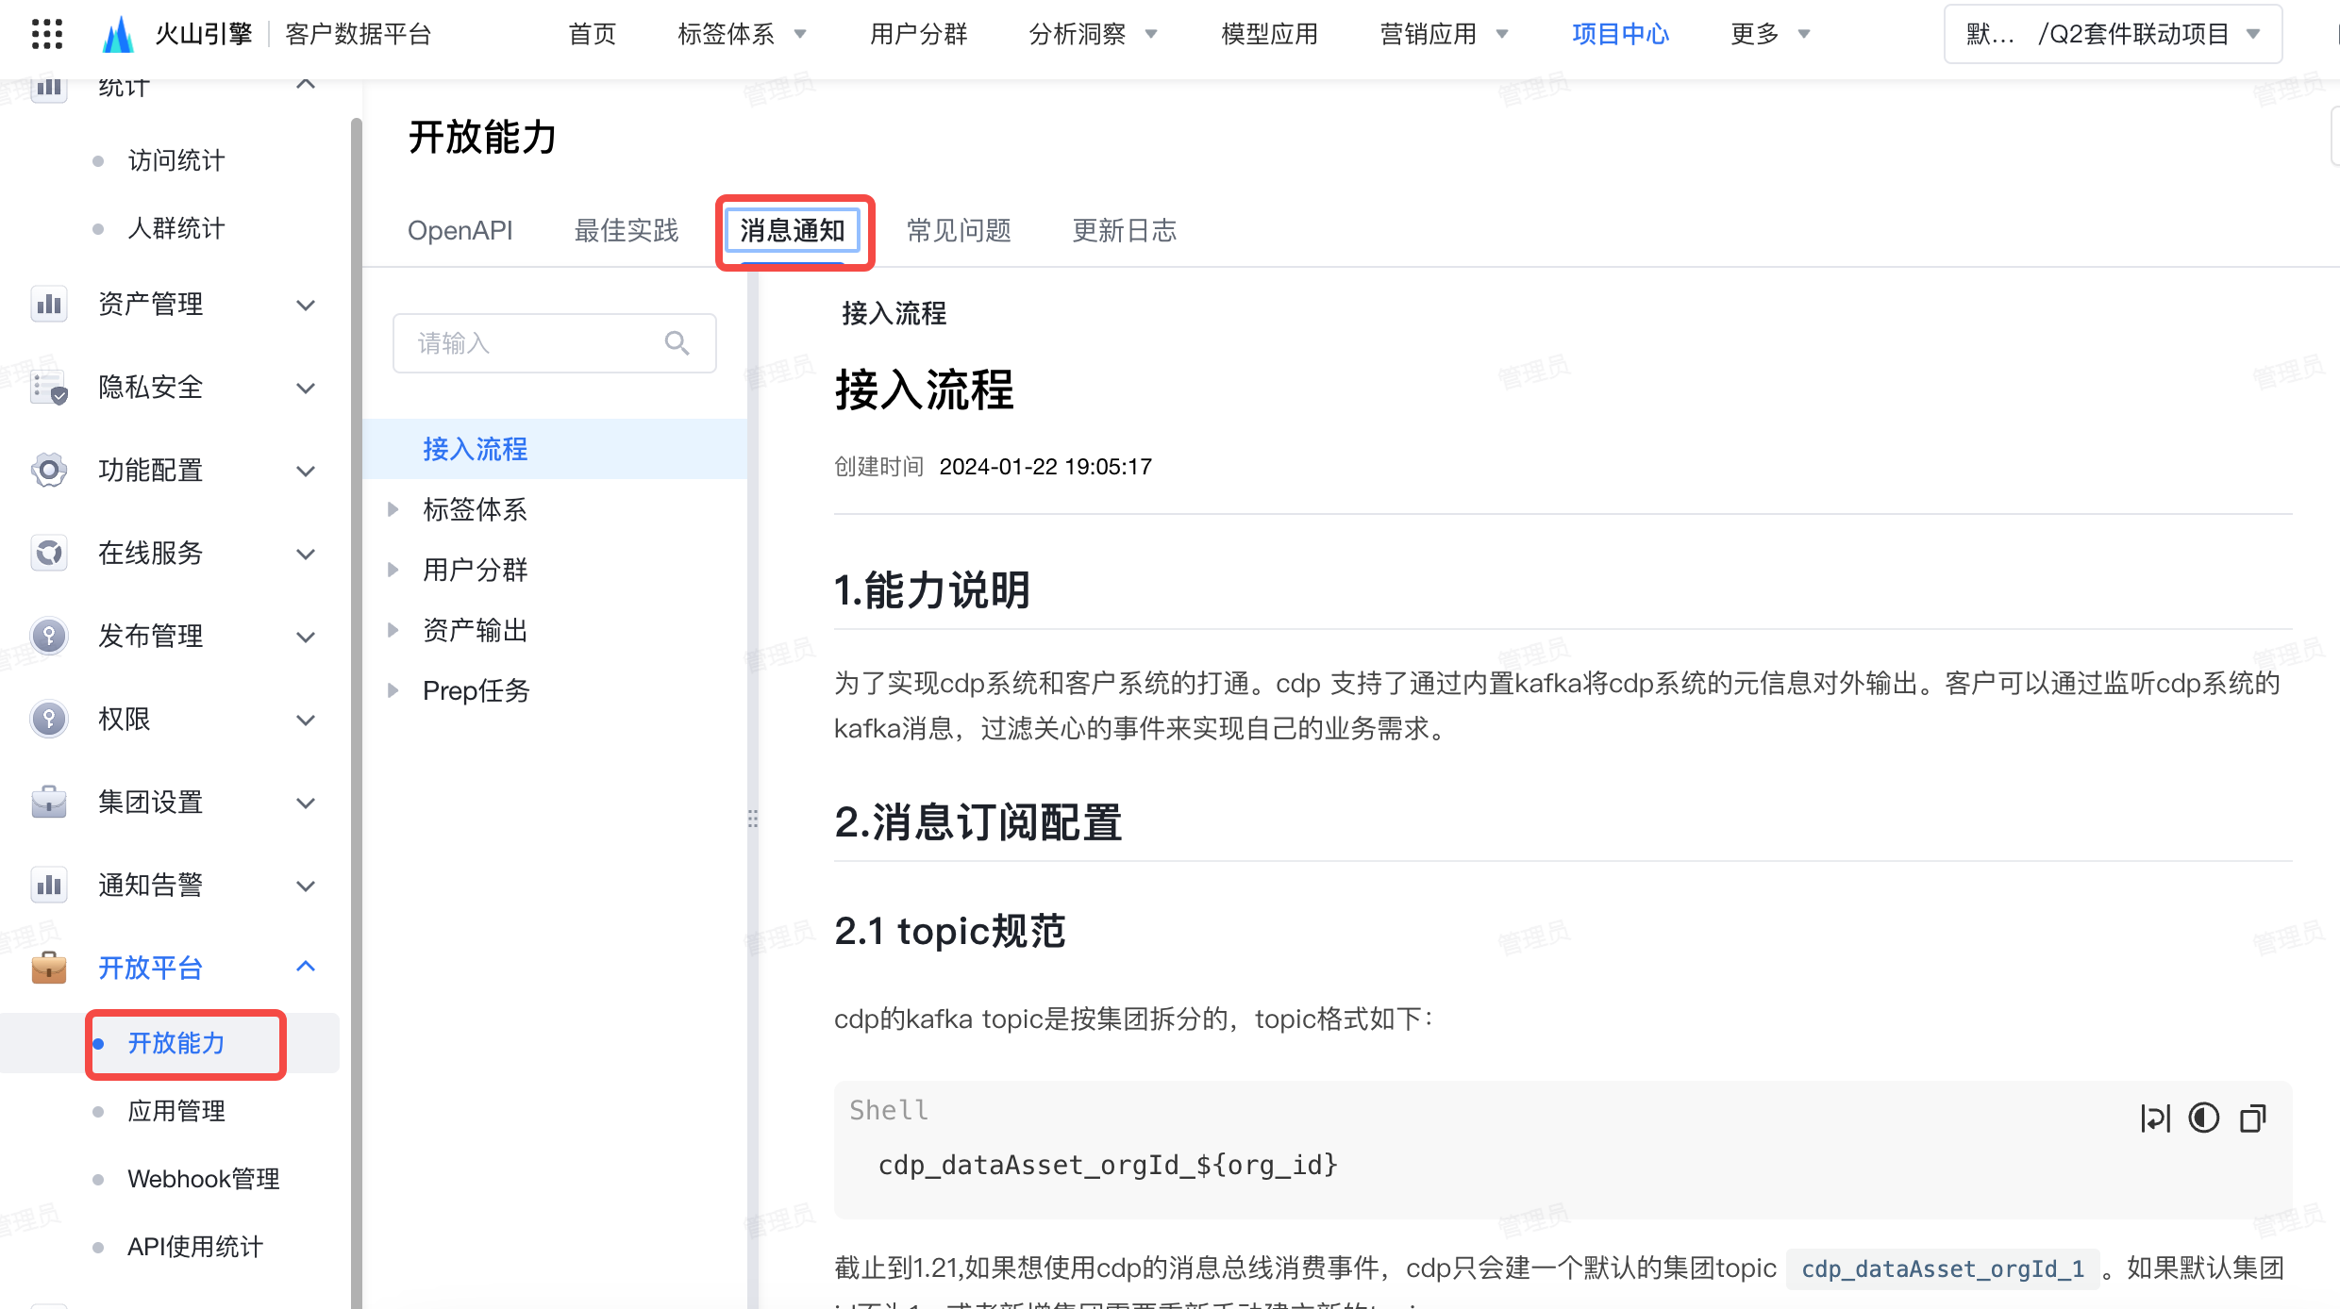The image size is (2340, 1309).
Task: Expand the Prep任务 tree node
Action: (x=393, y=690)
